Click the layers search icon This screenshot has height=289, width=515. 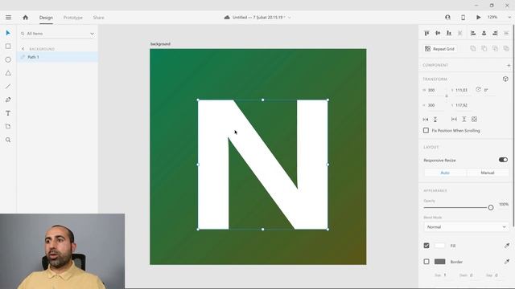tap(23, 34)
